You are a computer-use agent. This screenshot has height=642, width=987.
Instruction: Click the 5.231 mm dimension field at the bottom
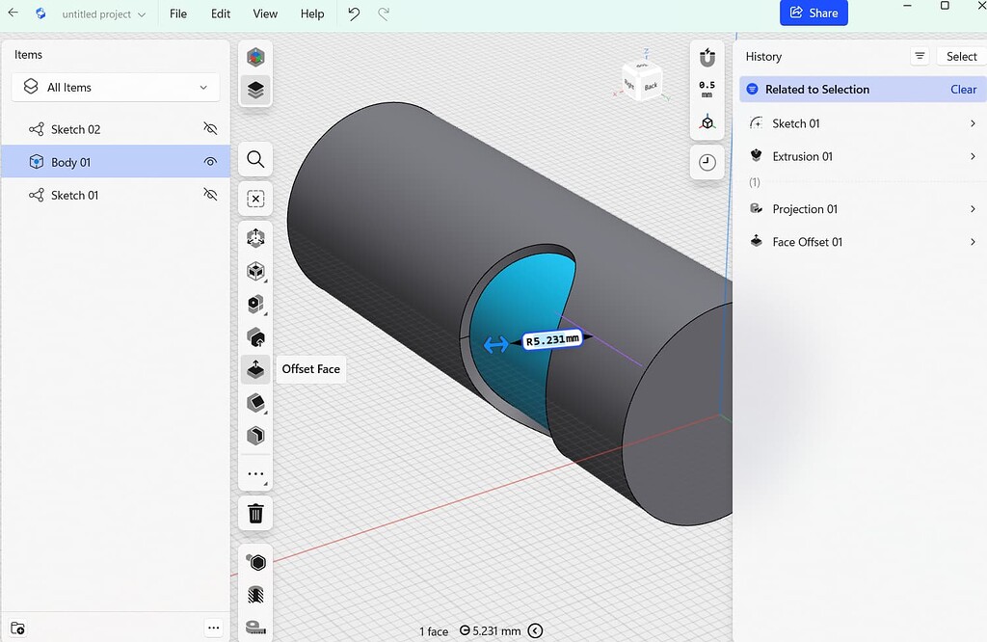[494, 630]
